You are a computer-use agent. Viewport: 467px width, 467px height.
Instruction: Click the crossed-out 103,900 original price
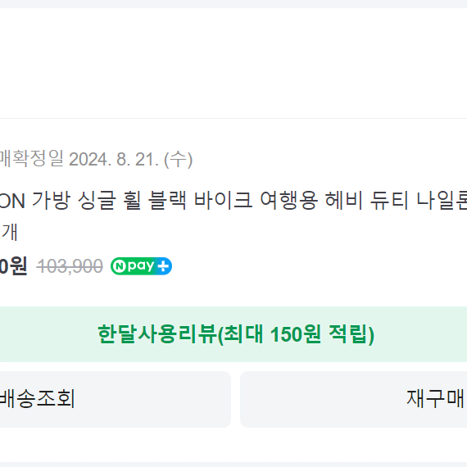tap(70, 266)
